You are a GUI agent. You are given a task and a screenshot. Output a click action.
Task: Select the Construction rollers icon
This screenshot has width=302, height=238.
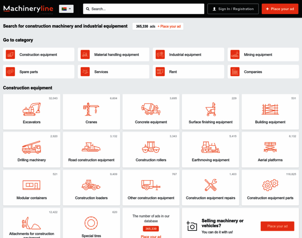coord(151,147)
